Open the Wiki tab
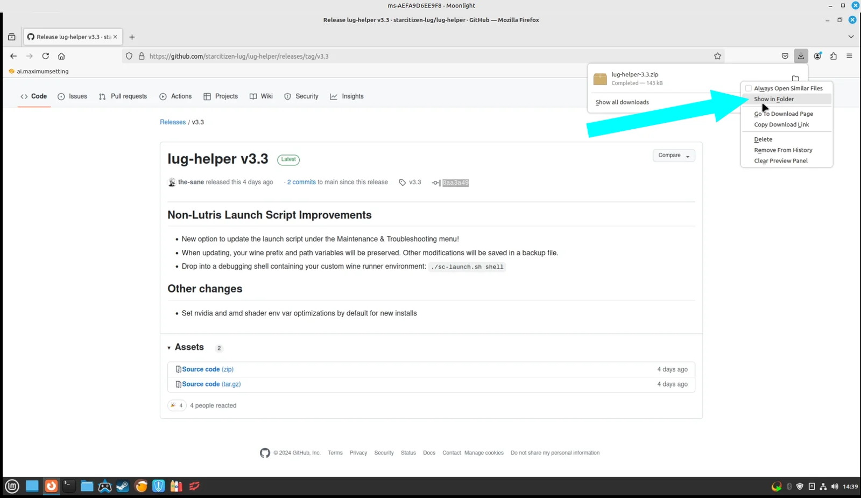 (x=261, y=96)
